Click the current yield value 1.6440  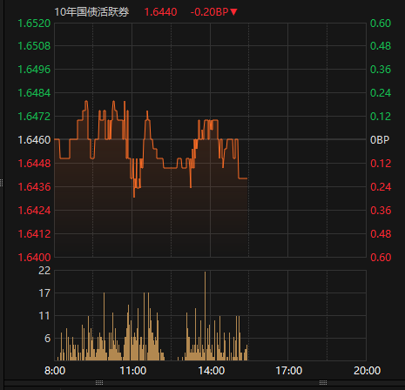pyautogui.click(x=160, y=12)
